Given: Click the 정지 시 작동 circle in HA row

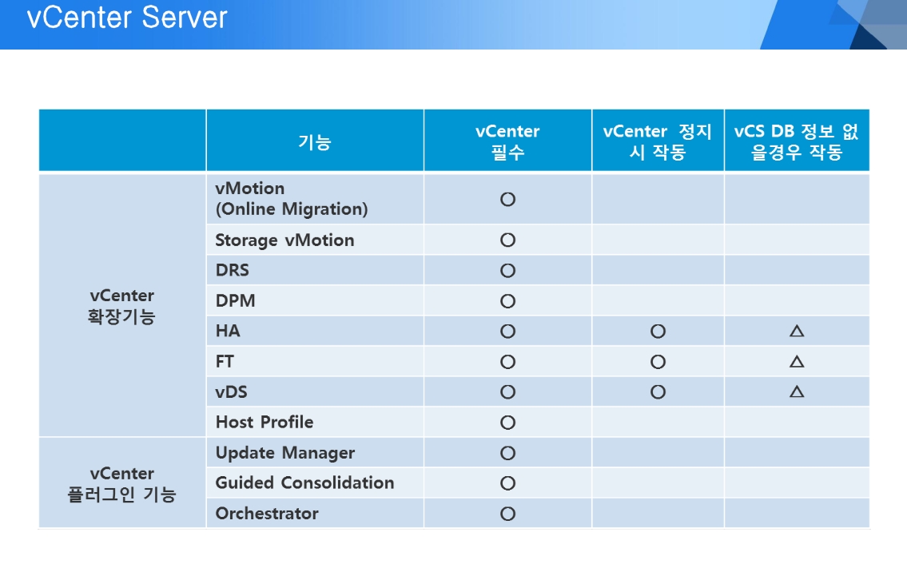Looking at the screenshot, I should coord(658,332).
